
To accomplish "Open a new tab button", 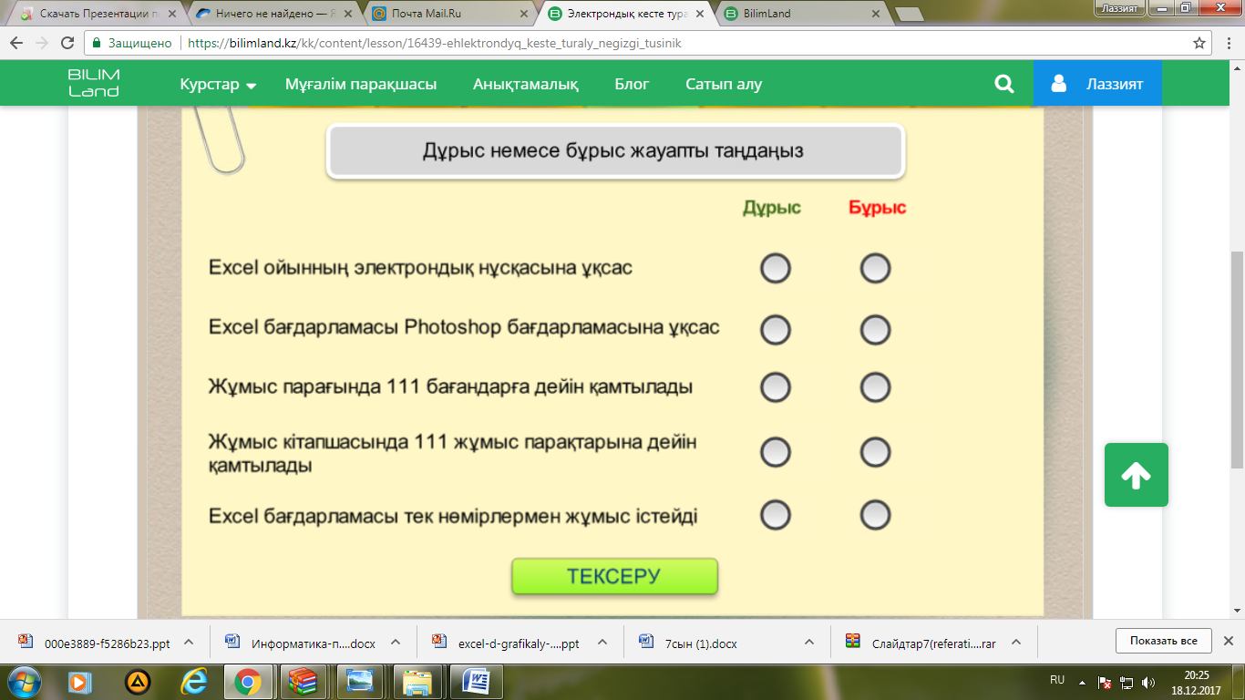I will click(909, 14).
